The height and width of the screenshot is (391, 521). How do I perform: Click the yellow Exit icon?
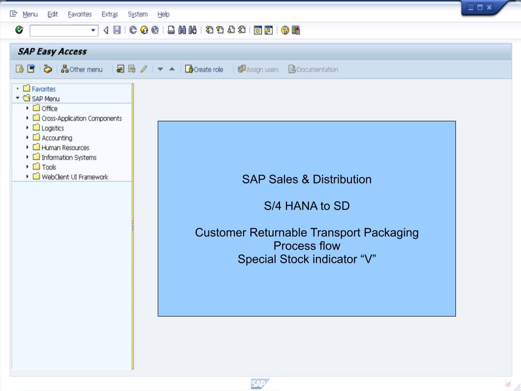(144, 30)
